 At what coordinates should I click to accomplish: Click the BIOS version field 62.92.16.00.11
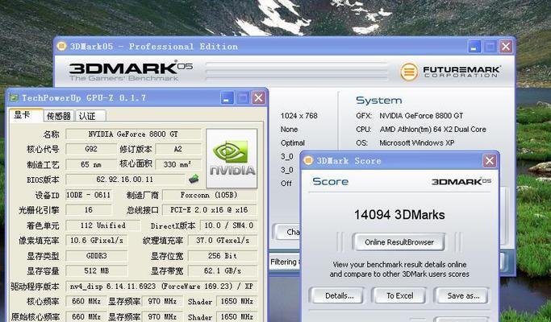pos(125,180)
